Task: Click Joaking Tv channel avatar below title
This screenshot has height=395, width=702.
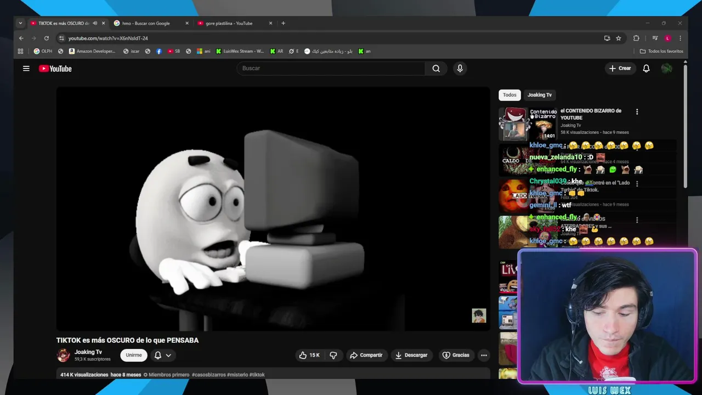Action: 64,355
